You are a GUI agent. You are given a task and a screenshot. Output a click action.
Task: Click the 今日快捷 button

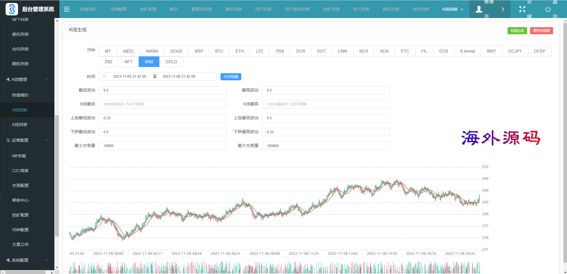pos(231,77)
